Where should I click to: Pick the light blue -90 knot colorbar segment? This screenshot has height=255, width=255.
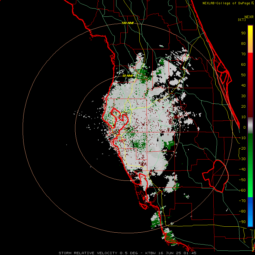[250, 221]
